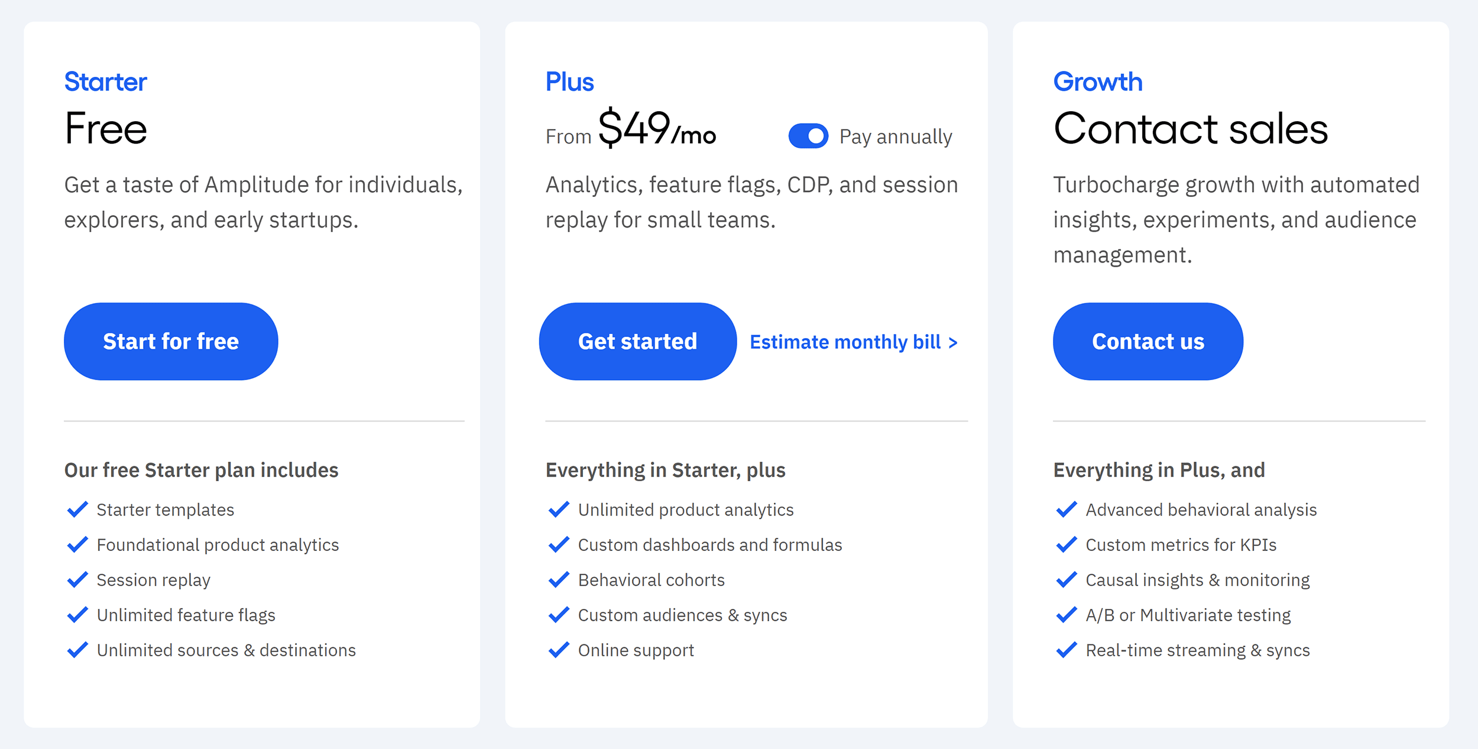This screenshot has width=1478, height=749.
Task: Click the checkmark beside Unlimited product analytics
Action: tap(559, 510)
